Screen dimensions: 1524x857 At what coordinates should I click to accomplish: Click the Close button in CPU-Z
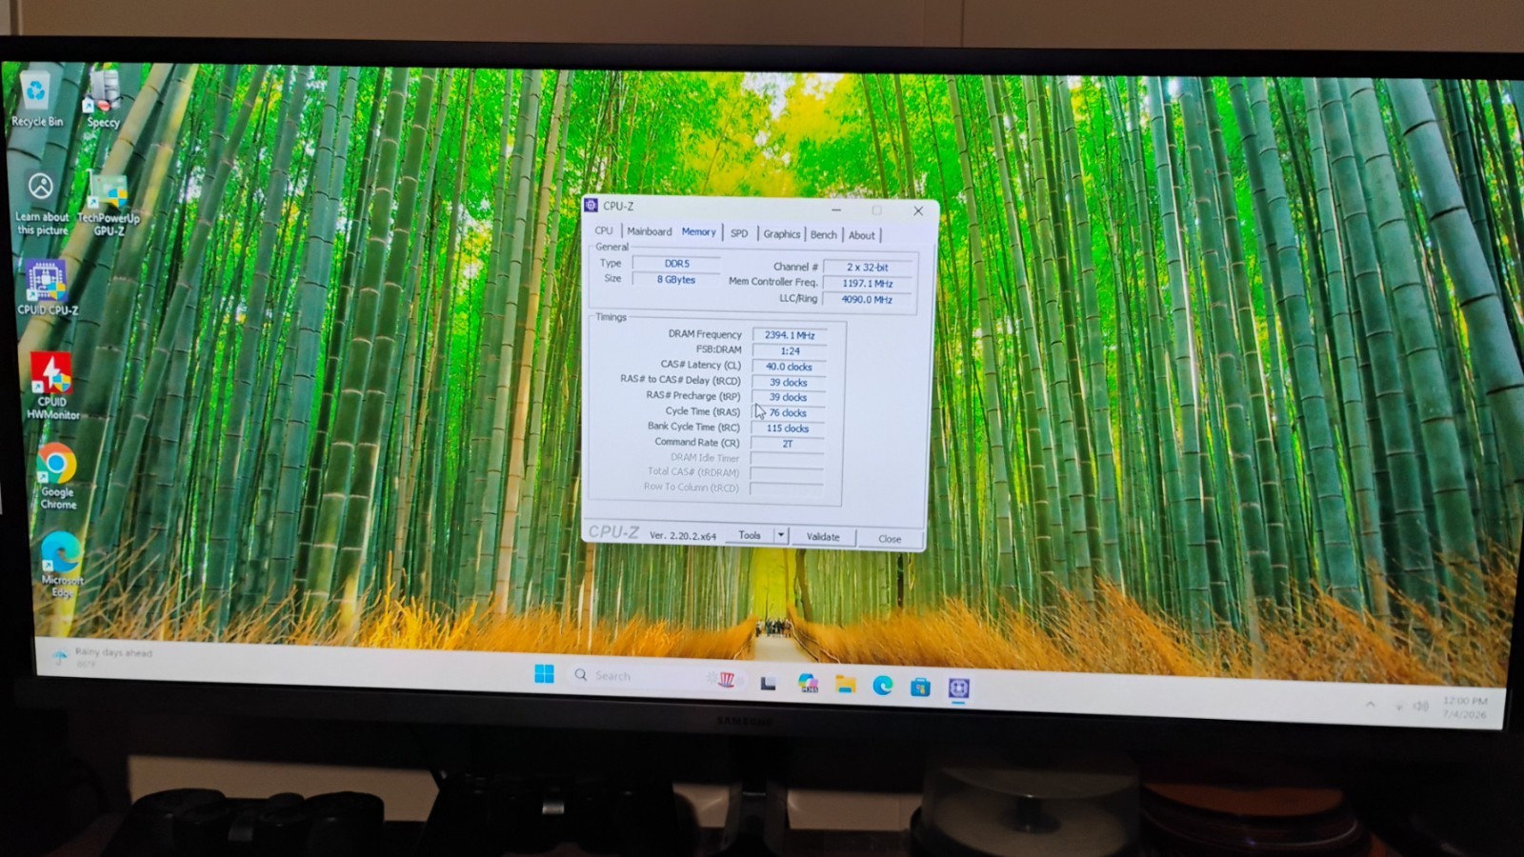890,539
